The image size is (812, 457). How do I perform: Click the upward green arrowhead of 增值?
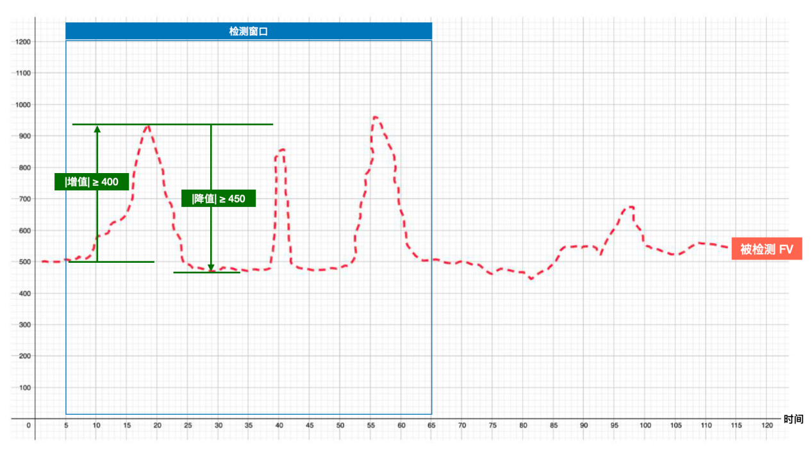coord(97,129)
